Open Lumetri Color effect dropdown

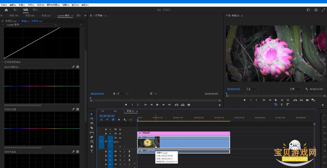point(31,25)
